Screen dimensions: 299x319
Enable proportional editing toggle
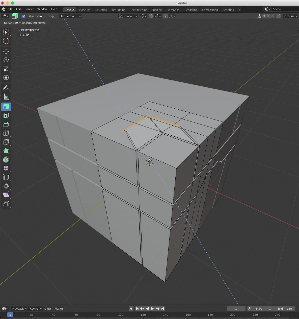[166, 16]
